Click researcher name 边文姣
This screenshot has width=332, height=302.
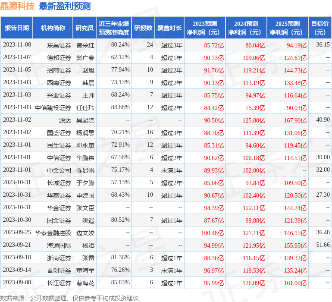click(85, 233)
